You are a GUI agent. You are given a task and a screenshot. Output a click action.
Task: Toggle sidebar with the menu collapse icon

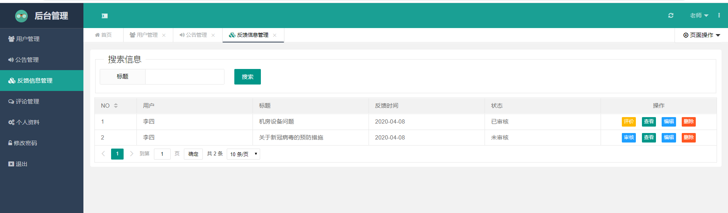coord(105,16)
